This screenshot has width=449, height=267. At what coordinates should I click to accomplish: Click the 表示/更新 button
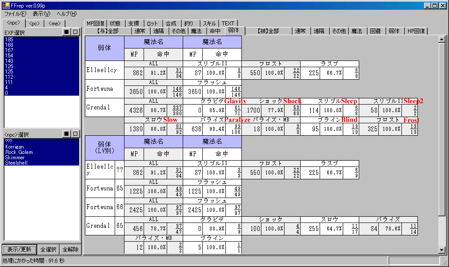click(19, 249)
